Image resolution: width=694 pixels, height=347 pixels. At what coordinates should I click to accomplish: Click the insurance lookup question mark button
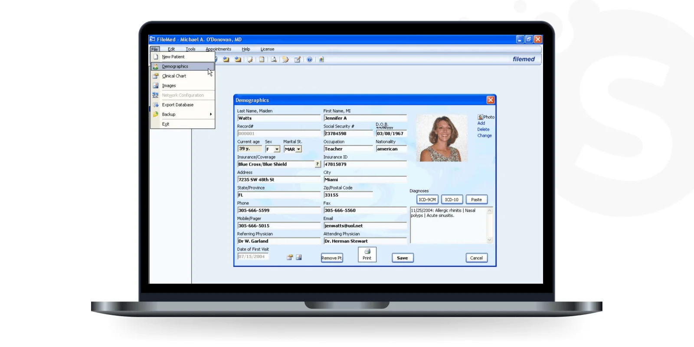[318, 164]
